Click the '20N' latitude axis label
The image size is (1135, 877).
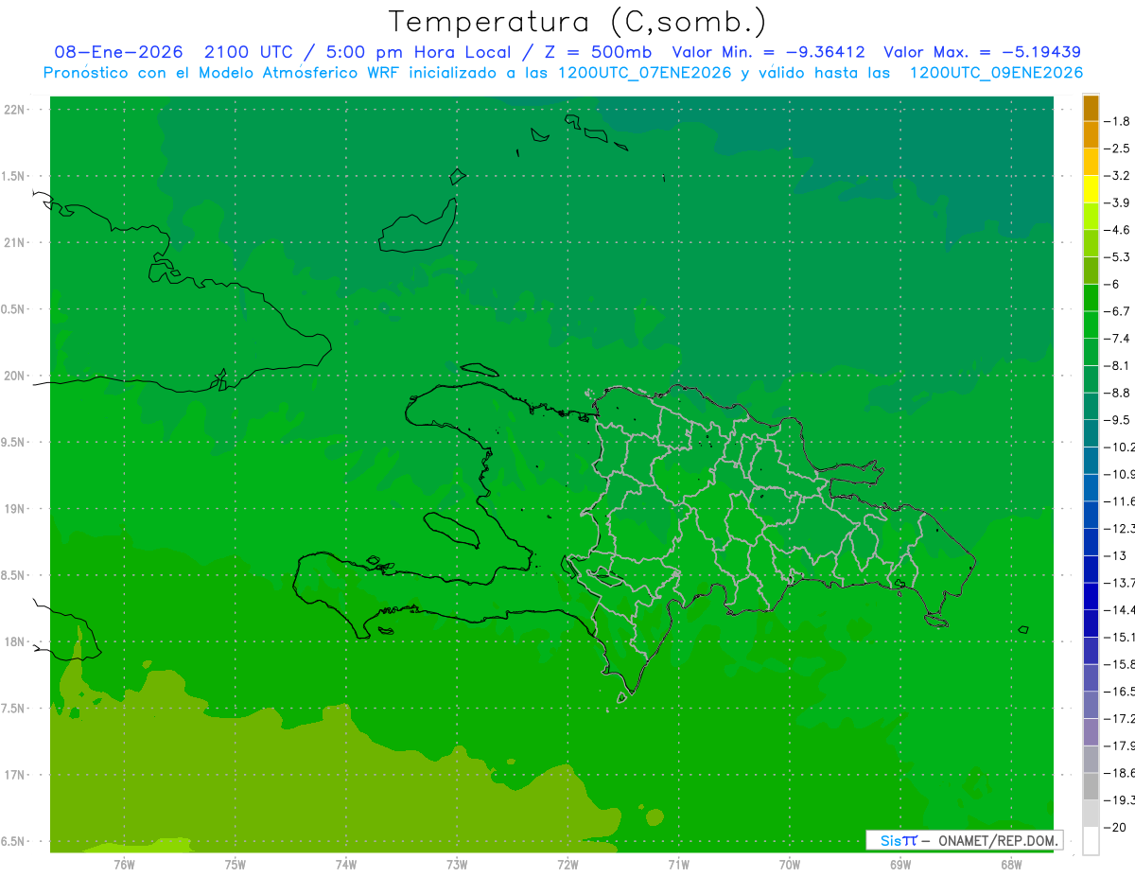pos(14,376)
